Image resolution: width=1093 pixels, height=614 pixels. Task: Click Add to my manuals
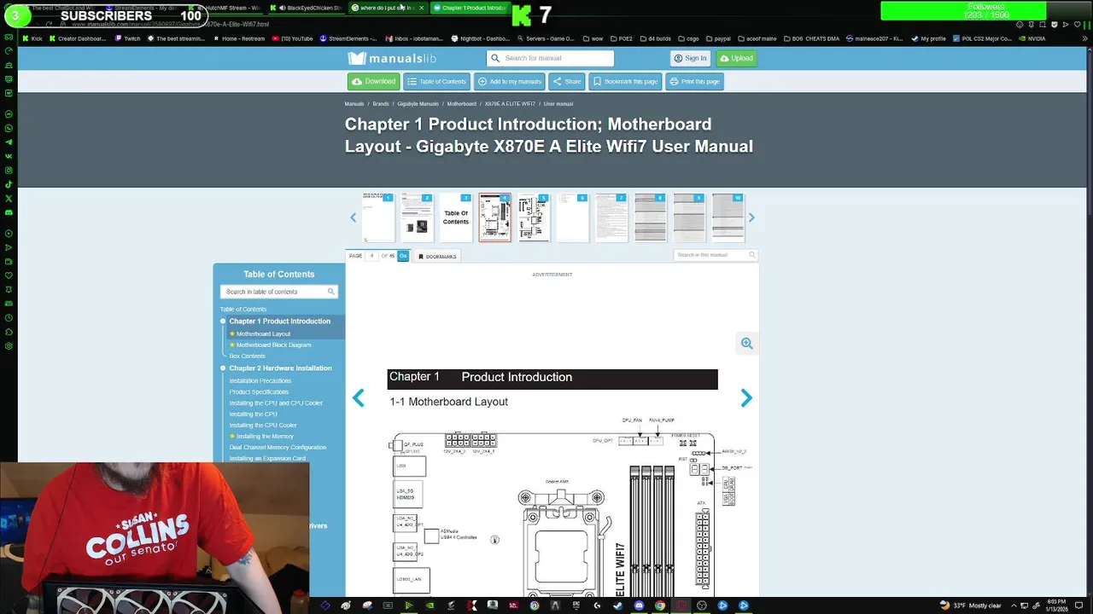tap(509, 81)
